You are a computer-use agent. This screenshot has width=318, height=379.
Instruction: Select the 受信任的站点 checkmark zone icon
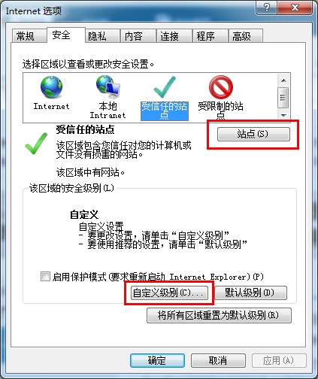click(165, 87)
